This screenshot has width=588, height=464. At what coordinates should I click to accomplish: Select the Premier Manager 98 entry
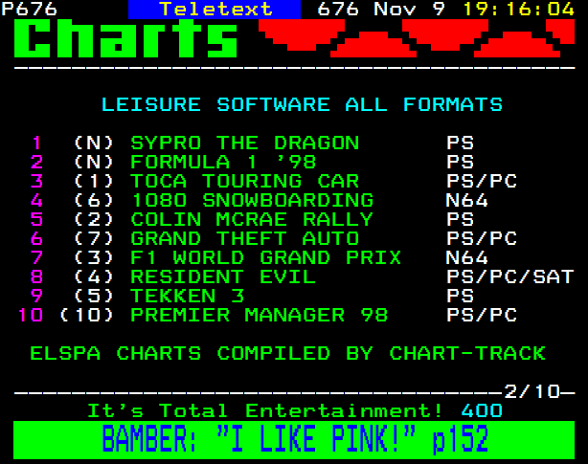(x=259, y=315)
